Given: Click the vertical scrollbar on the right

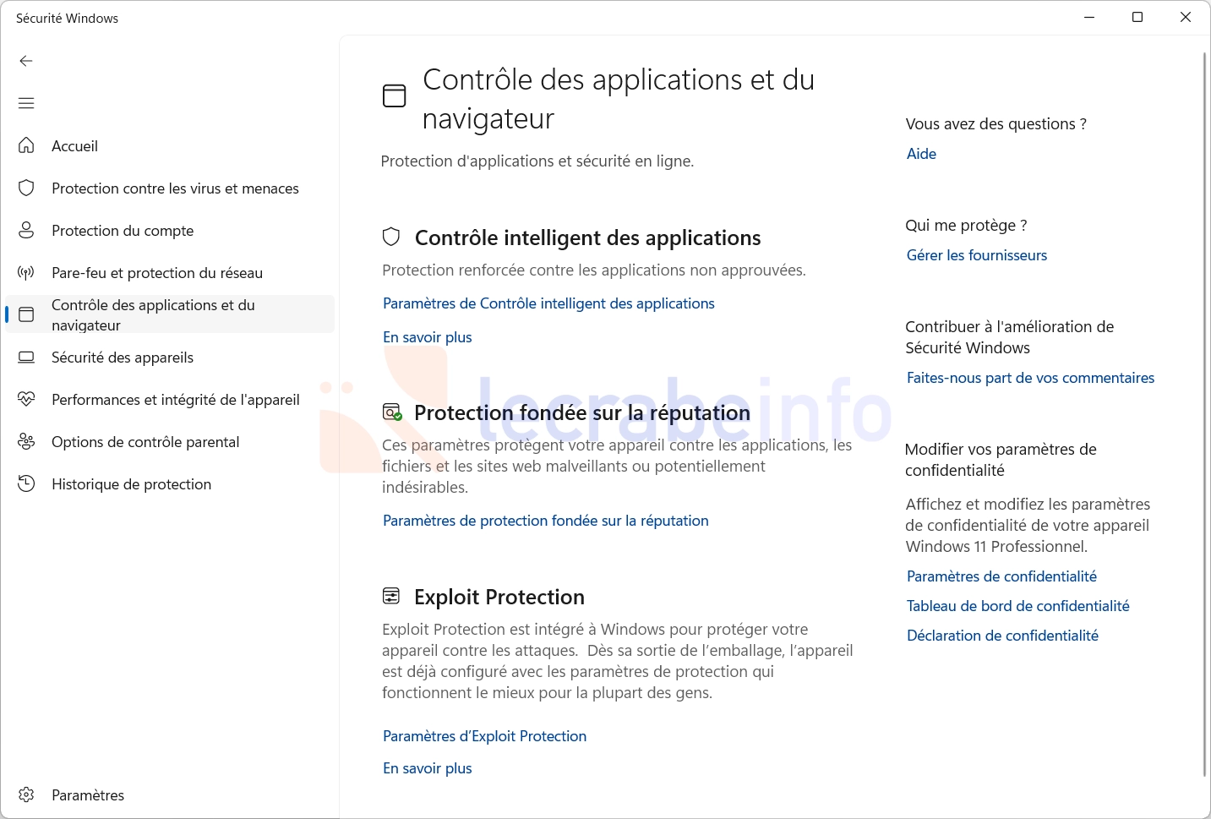Looking at the screenshot, I should pyautogui.click(x=1205, y=414).
